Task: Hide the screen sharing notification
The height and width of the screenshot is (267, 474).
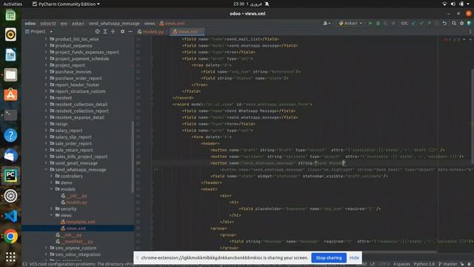Action: (354, 258)
